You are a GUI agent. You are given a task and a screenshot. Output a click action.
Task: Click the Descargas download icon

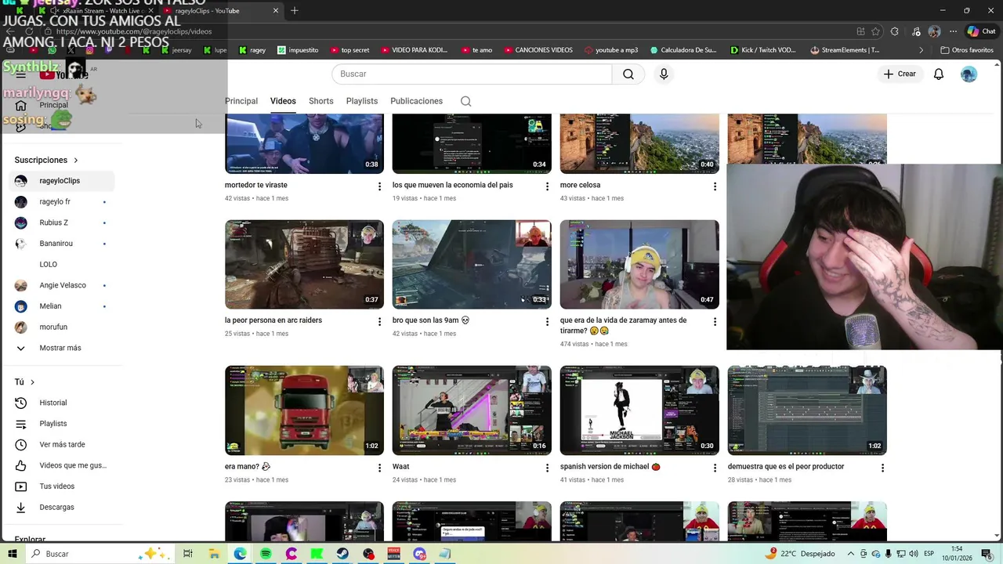pos(21,508)
